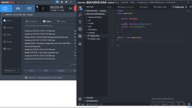Open VS Code Extensions activity icon
The height and width of the screenshot is (108, 192).
[x=80, y=36]
